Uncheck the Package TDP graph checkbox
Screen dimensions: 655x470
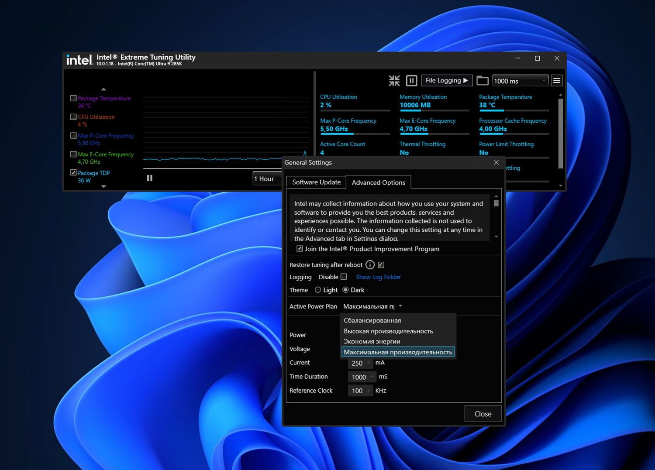click(73, 173)
